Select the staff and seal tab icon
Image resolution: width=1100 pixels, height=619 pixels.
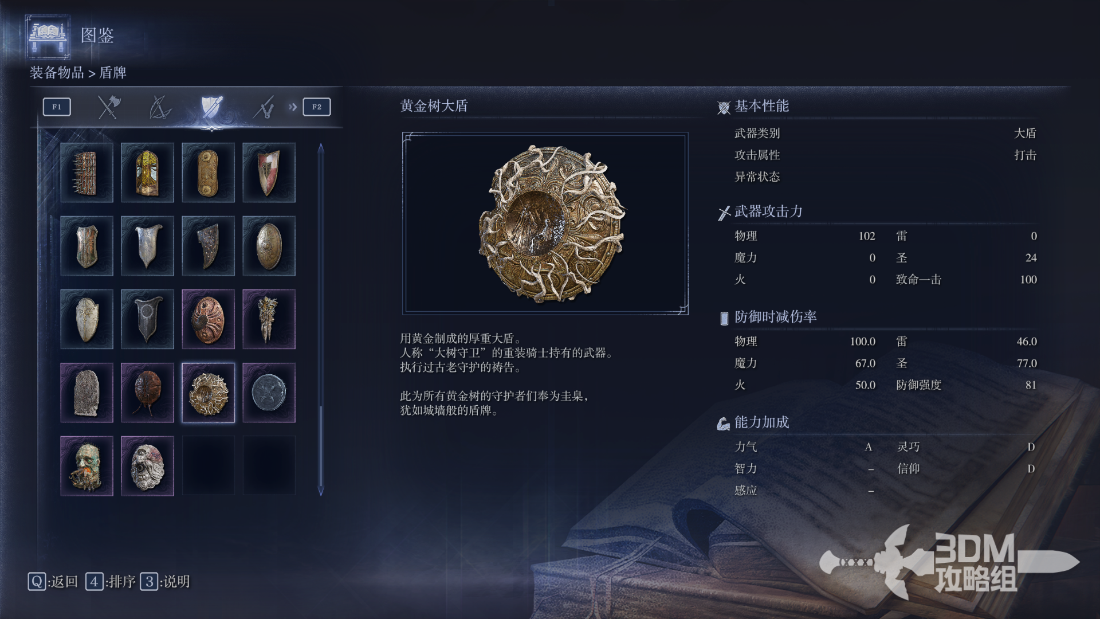click(x=264, y=107)
